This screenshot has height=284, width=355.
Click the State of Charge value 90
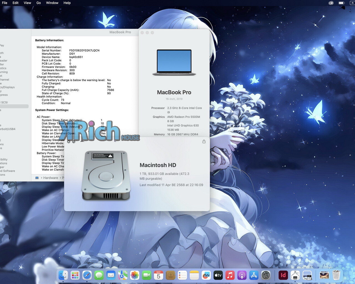(x=109, y=93)
